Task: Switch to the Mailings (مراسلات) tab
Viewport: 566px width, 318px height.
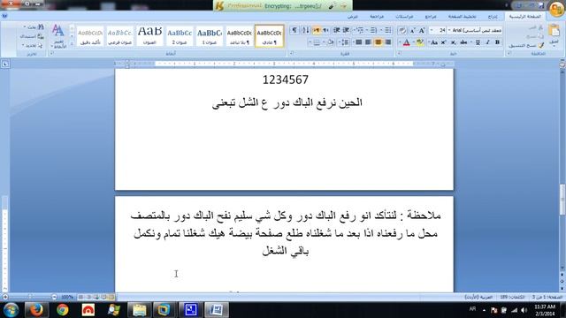Action: click(x=404, y=17)
